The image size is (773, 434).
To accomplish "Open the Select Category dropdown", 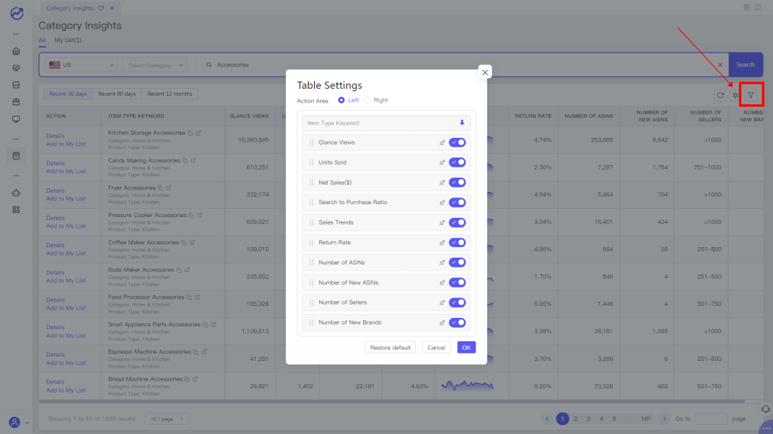I will point(155,66).
